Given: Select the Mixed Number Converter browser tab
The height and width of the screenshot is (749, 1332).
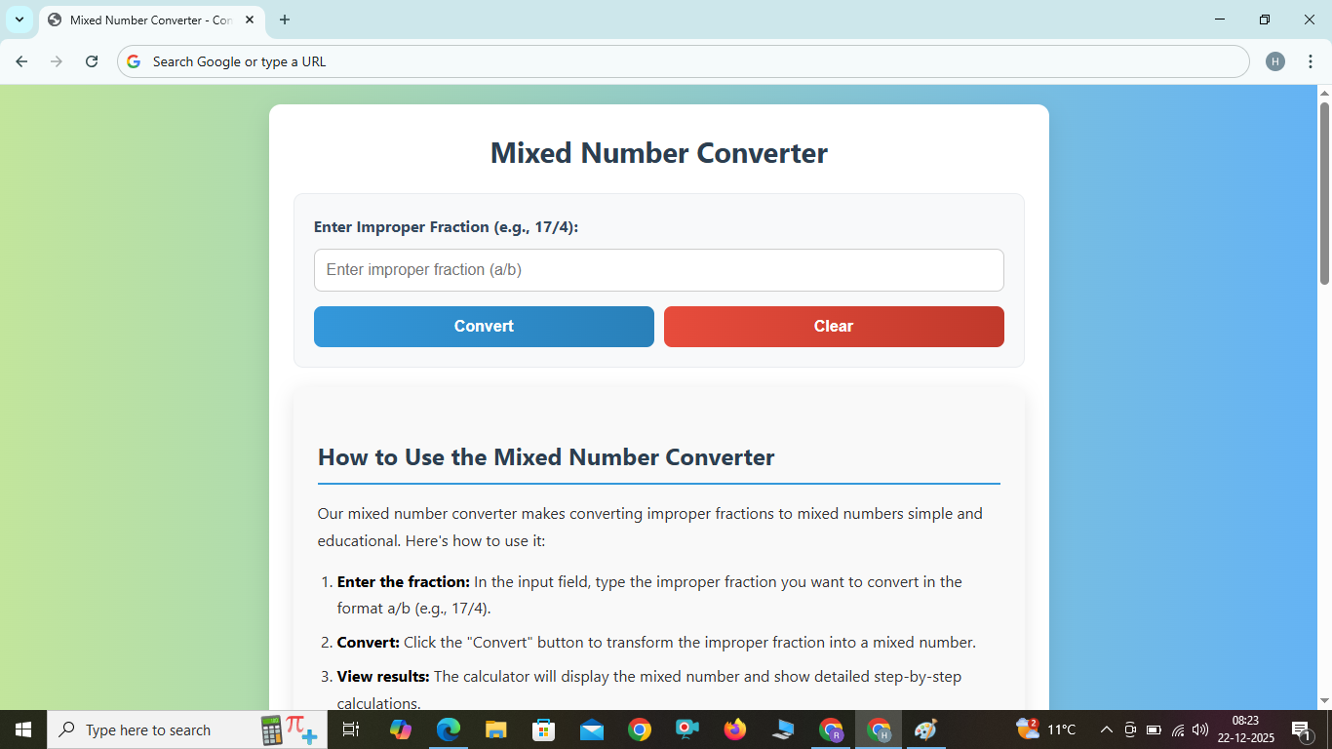Looking at the screenshot, I should tap(146, 20).
